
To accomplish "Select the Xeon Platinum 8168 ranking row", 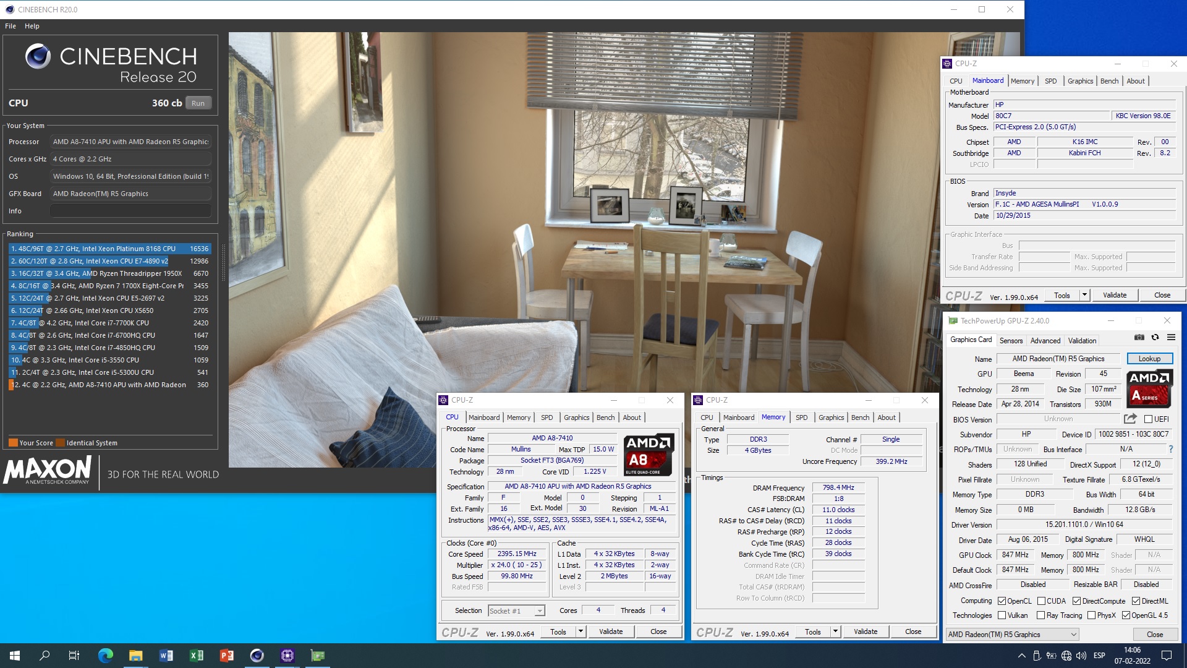I will coord(109,249).
